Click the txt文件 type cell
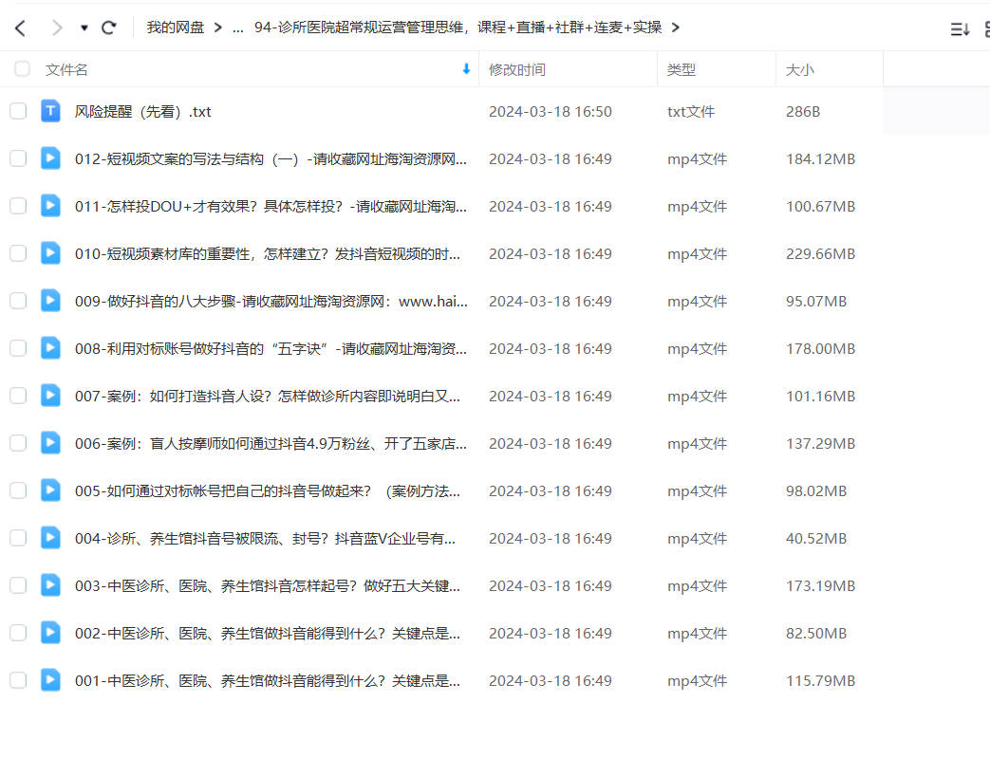Image resolution: width=990 pixels, height=758 pixels. pos(691,112)
